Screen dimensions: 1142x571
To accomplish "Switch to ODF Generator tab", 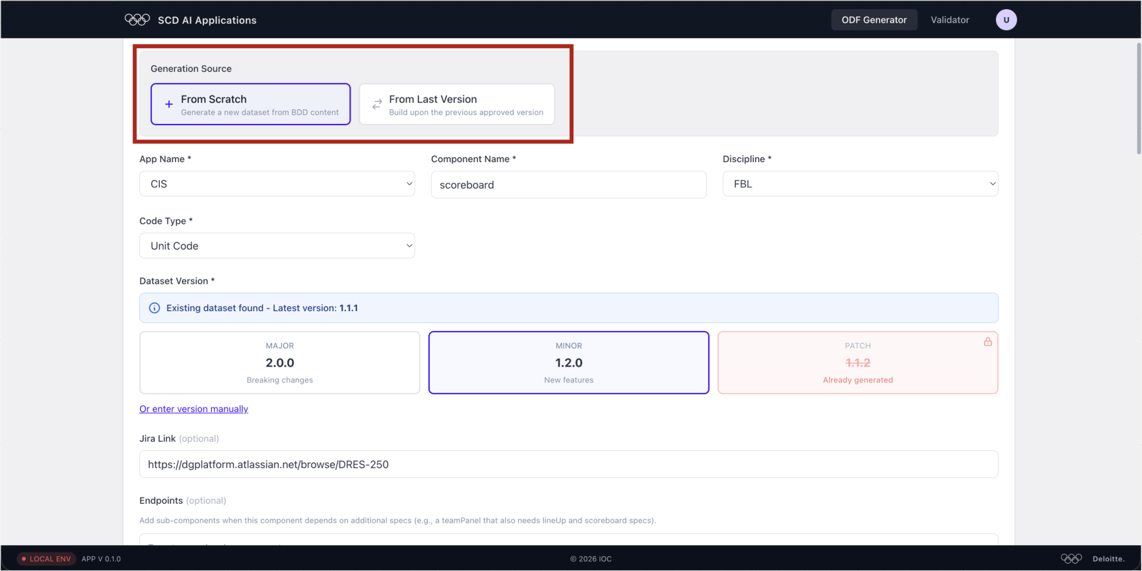I will [x=874, y=20].
